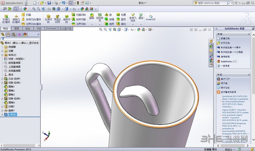Pin the SolidWorks 资源 task pane
The height and width of the screenshot is (151, 255).
253,29
